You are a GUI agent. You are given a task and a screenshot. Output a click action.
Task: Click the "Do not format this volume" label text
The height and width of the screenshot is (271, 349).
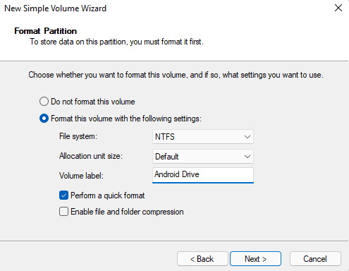click(93, 102)
